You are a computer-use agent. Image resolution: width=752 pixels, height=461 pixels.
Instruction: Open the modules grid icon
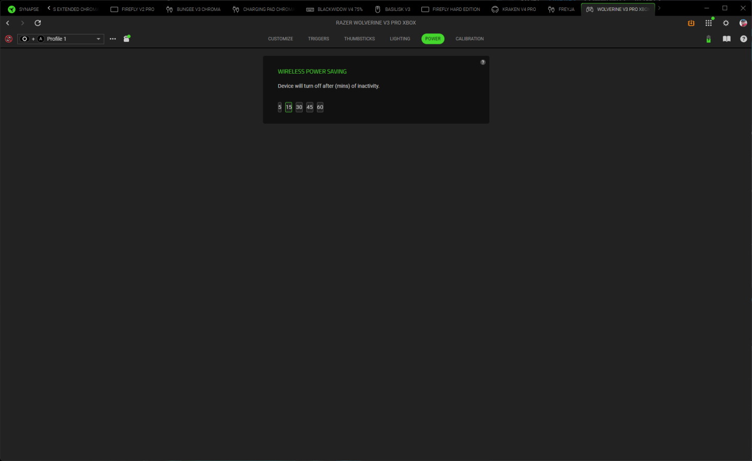[x=709, y=23]
